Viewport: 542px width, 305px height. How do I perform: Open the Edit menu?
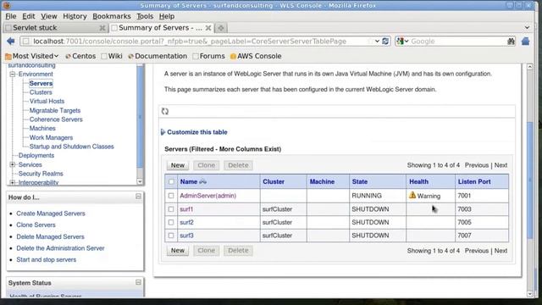coord(29,16)
